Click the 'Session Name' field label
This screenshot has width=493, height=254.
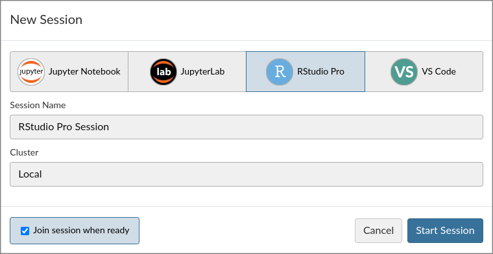(38, 105)
